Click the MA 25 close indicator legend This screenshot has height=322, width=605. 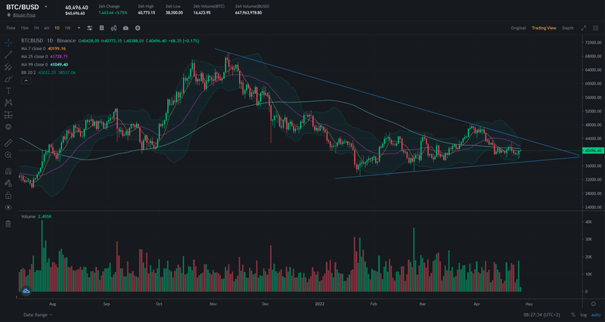point(45,57)
